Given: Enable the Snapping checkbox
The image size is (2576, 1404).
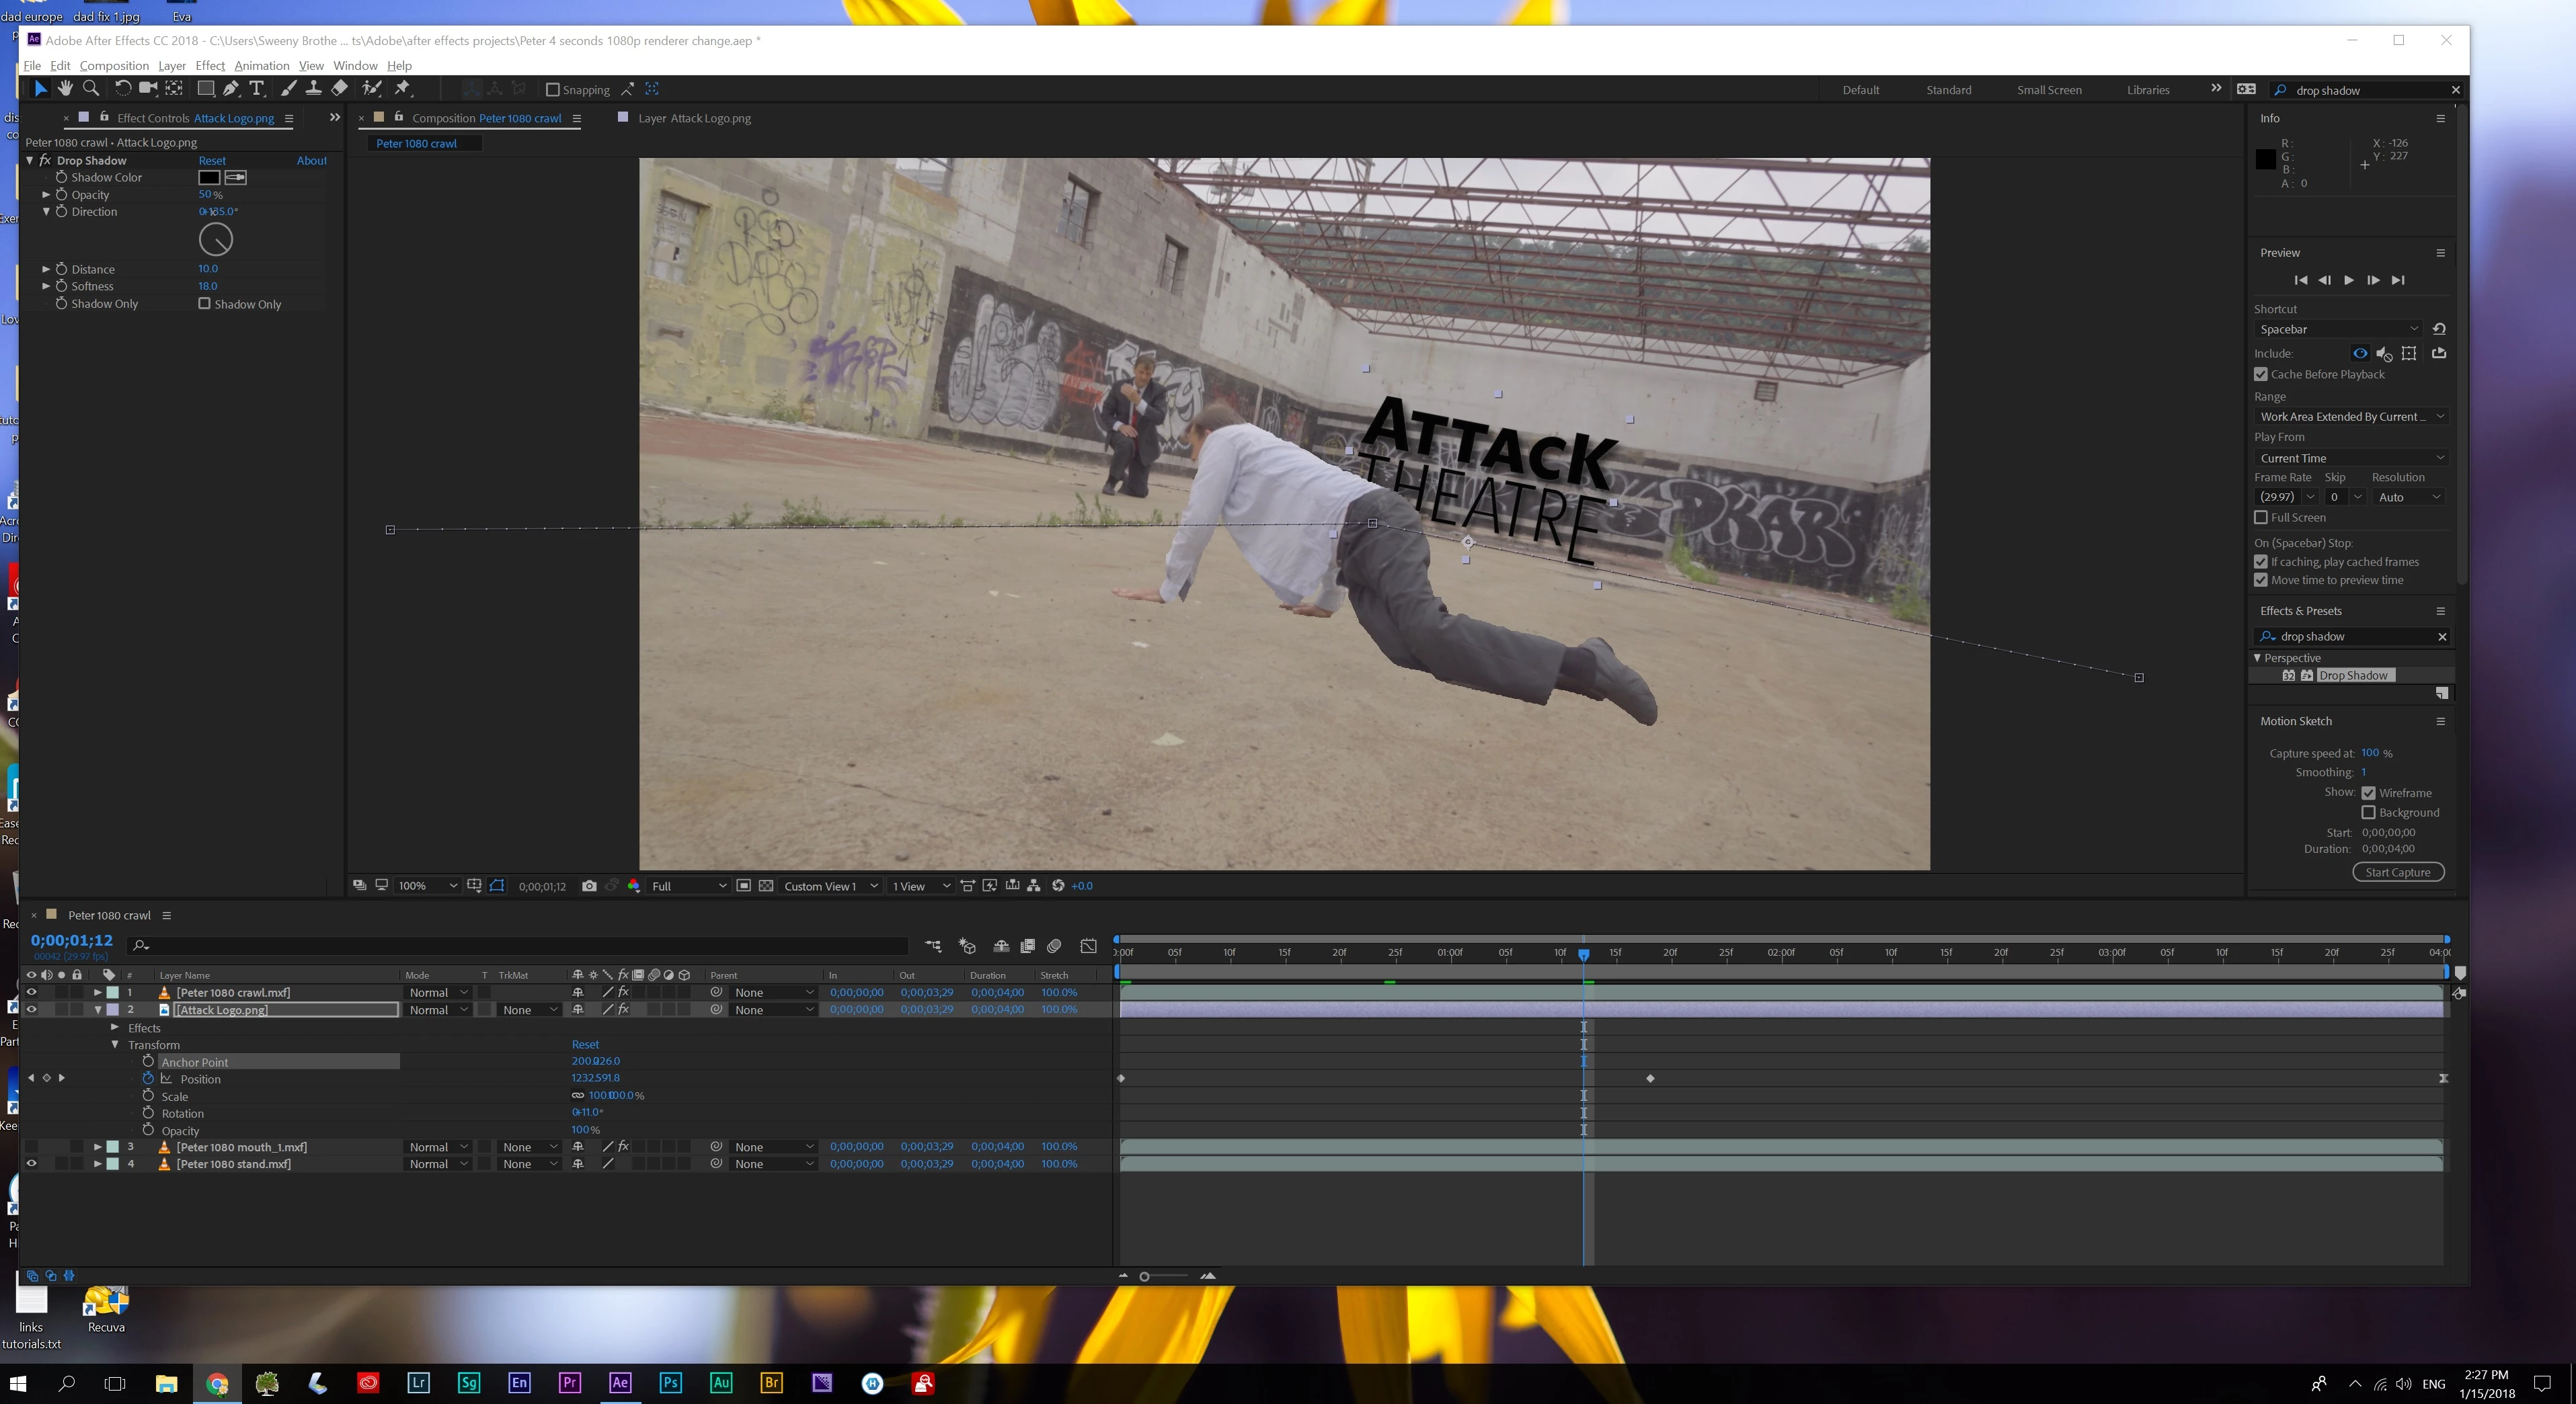Looking at the screenshot, I should click(x=552, y=90).
